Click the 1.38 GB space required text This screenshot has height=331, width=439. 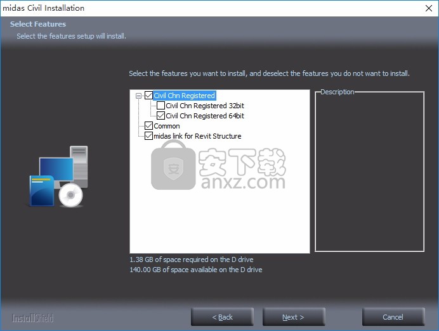click(x=192, y=259)
